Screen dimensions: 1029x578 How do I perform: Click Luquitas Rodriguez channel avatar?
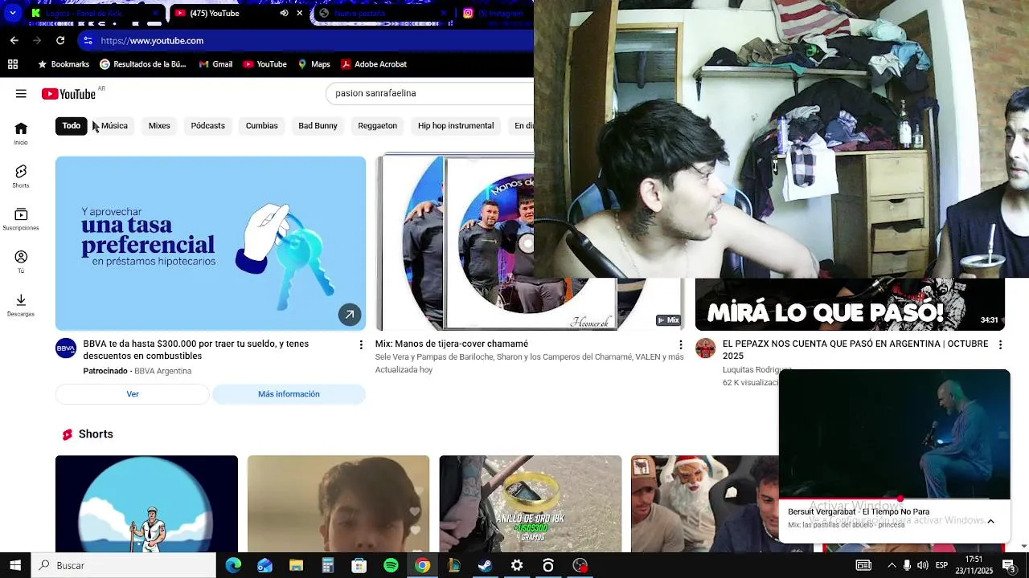click(705, 348)
